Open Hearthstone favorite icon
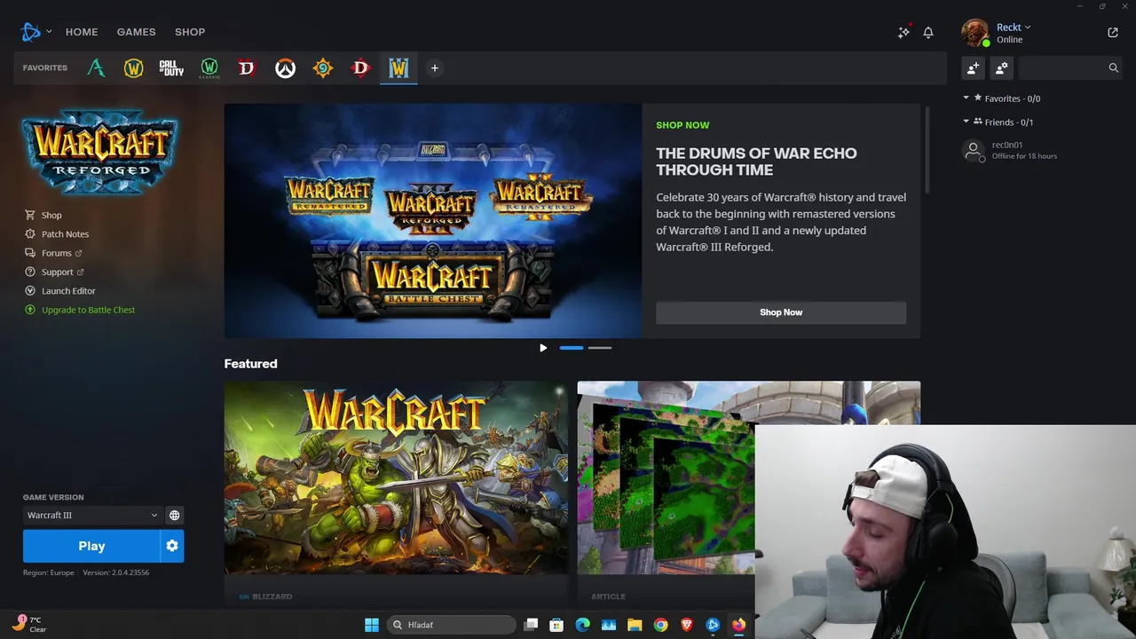Viewport: 1136px width, 639px height. coord(323,68)
